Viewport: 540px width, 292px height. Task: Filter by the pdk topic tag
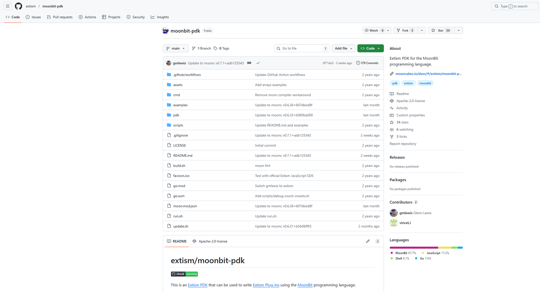point(395,83)
